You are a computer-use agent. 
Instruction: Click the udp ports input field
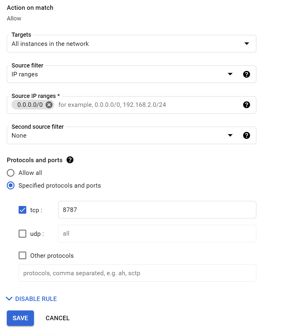[157, 234]
